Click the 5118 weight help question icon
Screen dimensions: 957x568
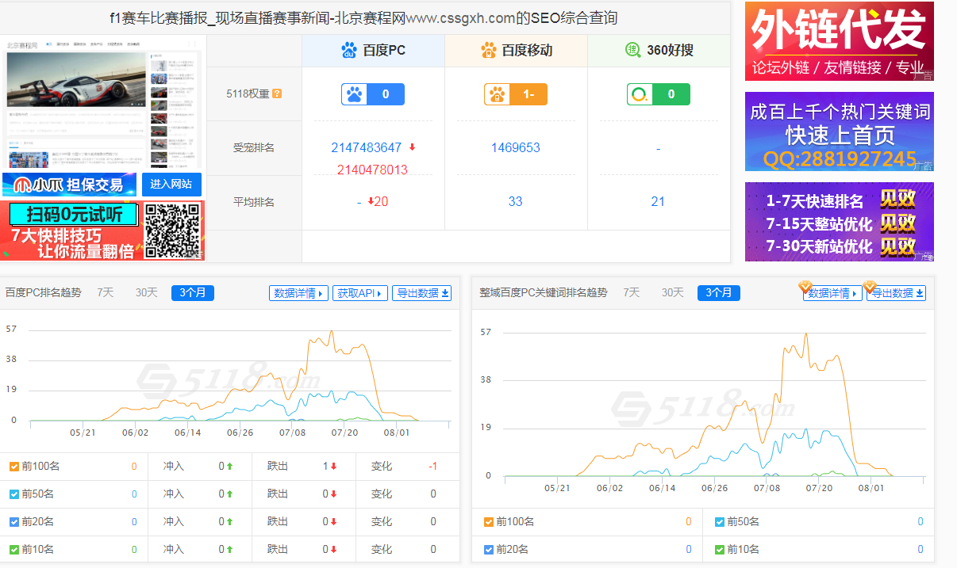click(x=277, y=93)
